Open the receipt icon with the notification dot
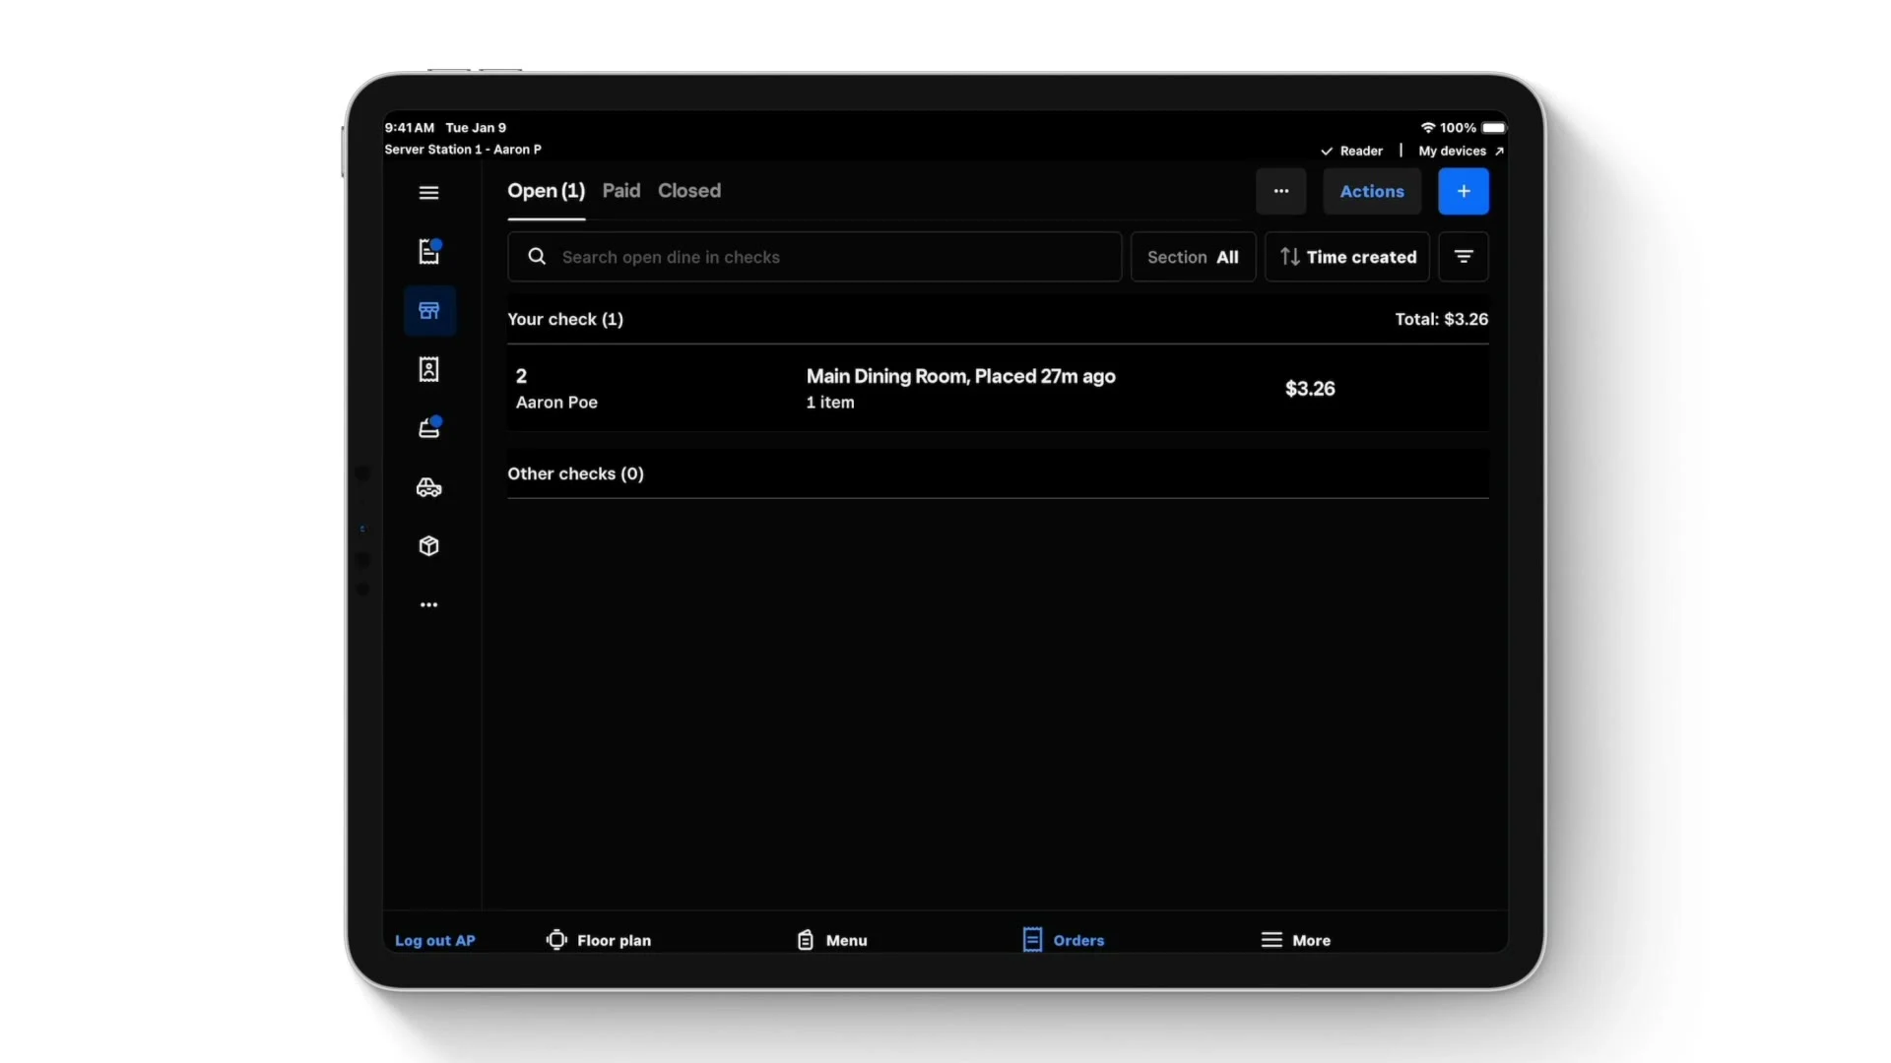Screen dimensions: 1891x1063 [428, 252]
